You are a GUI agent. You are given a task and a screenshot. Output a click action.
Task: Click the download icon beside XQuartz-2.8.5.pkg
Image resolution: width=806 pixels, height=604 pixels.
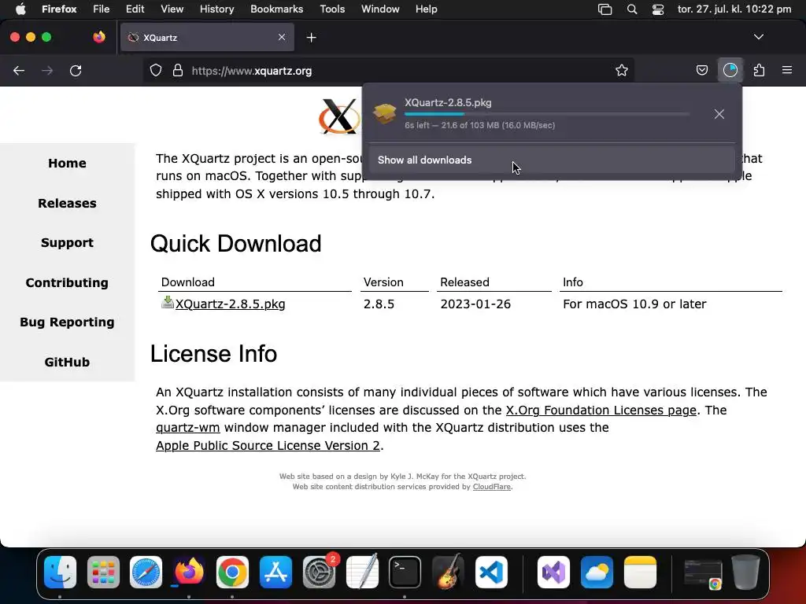pyautogui.click(x=168, y=302)
